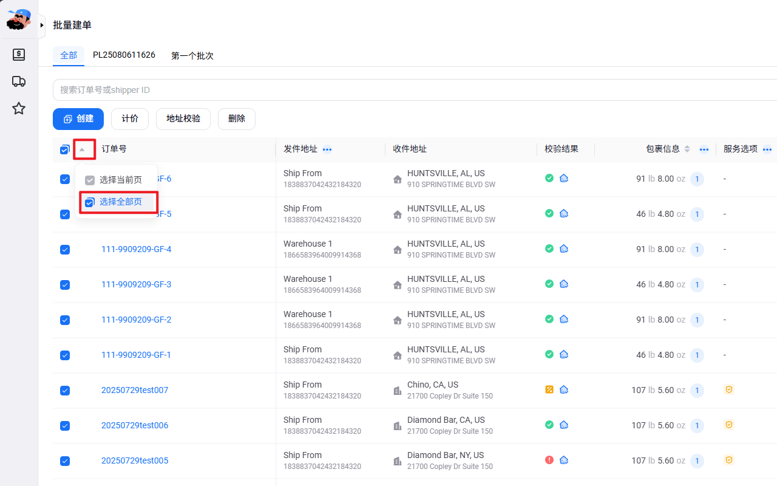Uncheck the 111-9909209-GF-3 row checkbox
Screen dimensions: 777x486
click(65, 285)
